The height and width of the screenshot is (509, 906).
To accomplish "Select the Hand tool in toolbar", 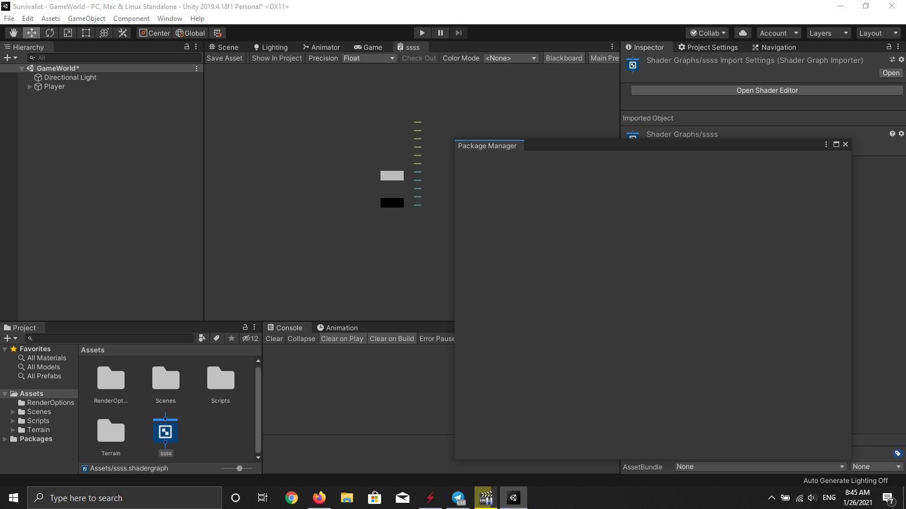I will coord(14,33).
